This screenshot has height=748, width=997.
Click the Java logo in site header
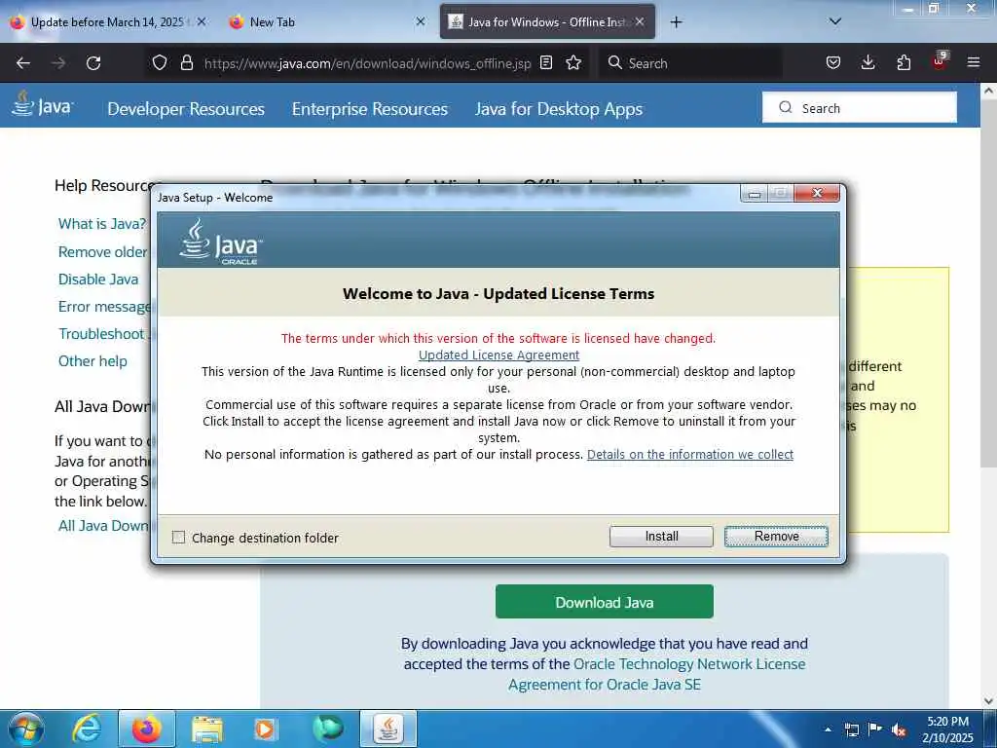point(42,103)
